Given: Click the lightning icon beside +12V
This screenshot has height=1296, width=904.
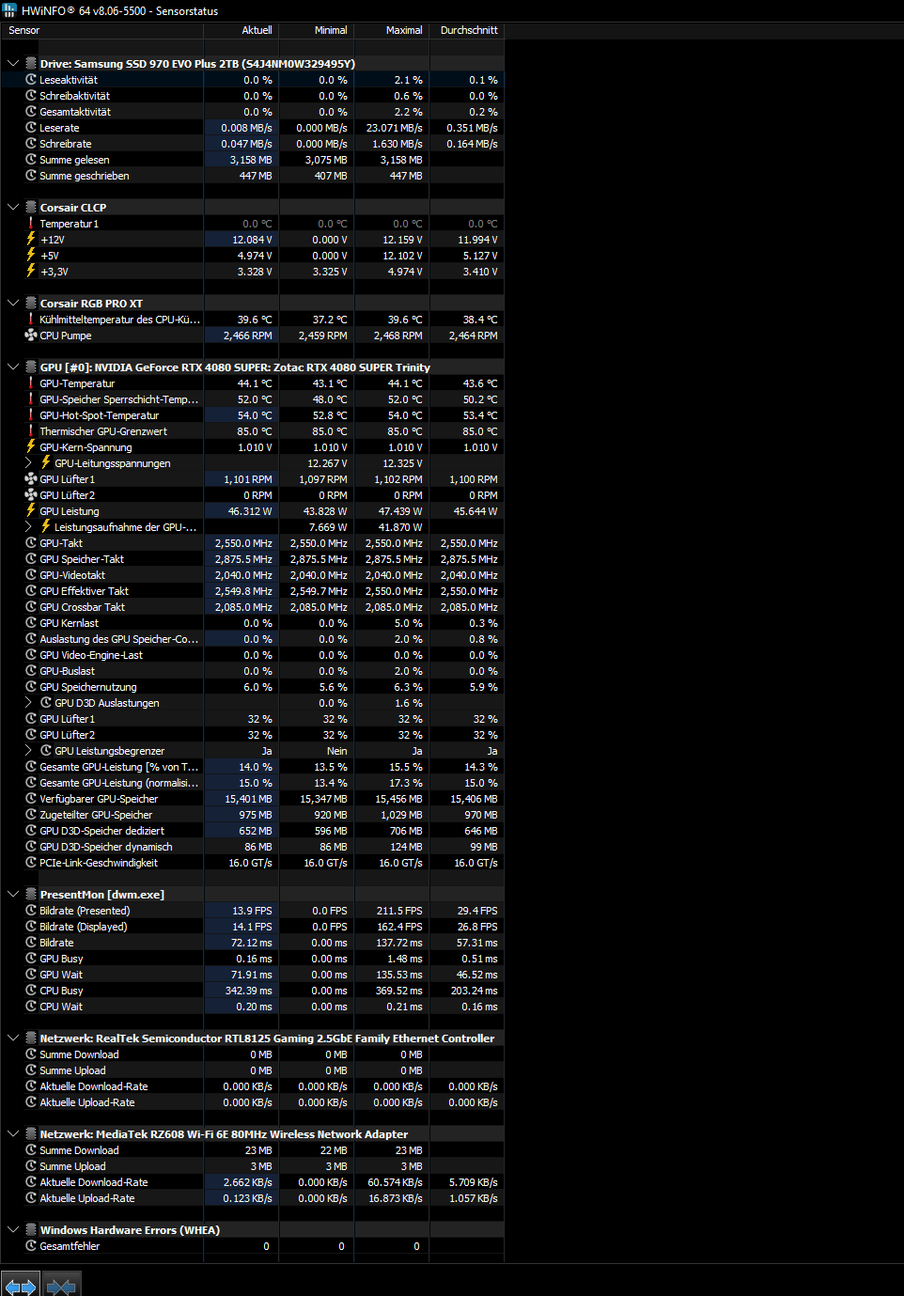Looking at the screenshot, I should [x=31, y=240].
